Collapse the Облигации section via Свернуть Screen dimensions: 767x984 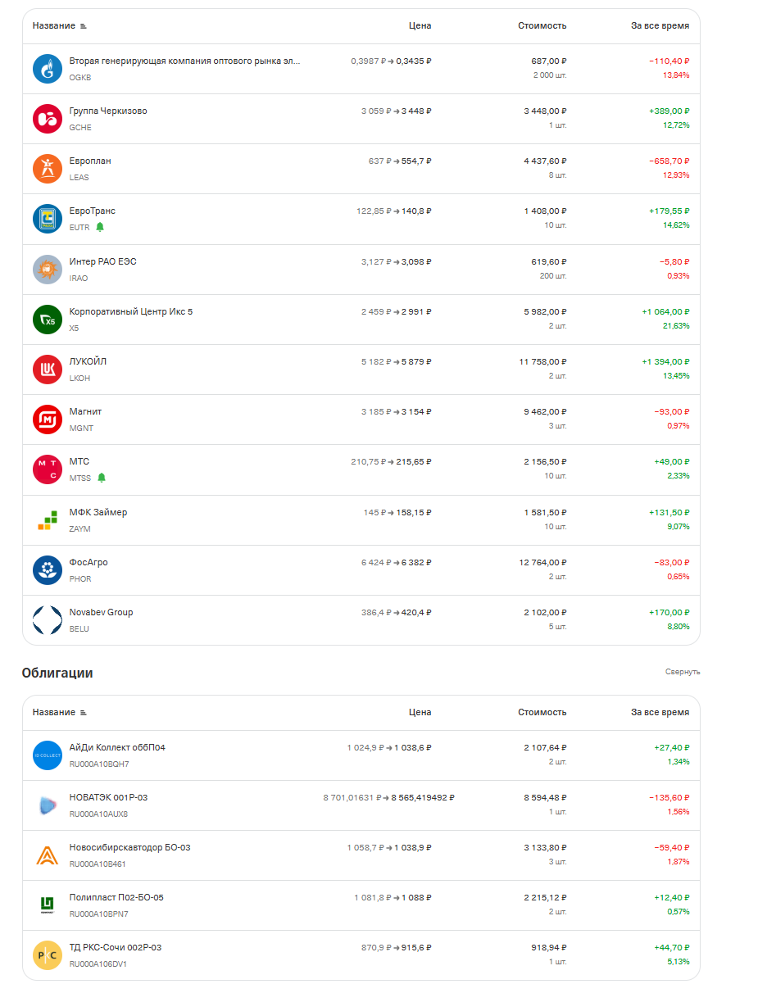tap(682, 672)
